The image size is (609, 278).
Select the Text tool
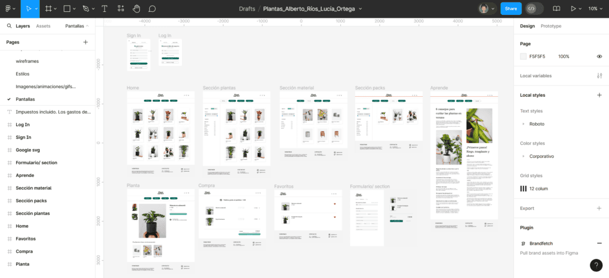(105, 8)
